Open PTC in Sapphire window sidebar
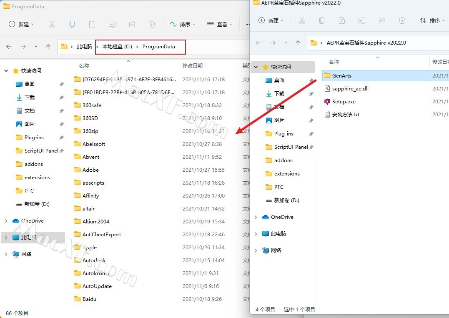449x318 pixels. (x=278, y=187)
